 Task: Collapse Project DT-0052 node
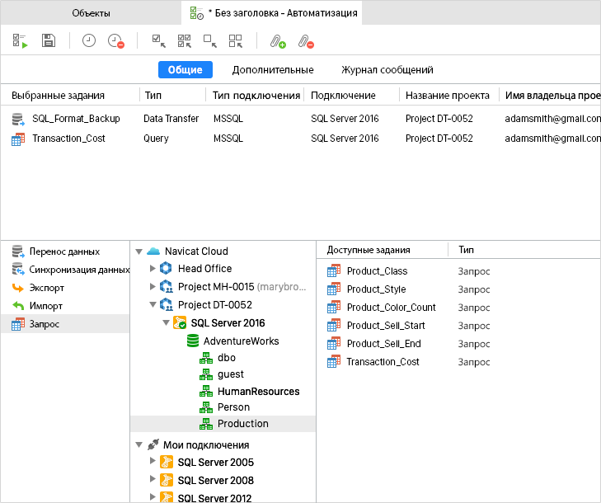153,304
